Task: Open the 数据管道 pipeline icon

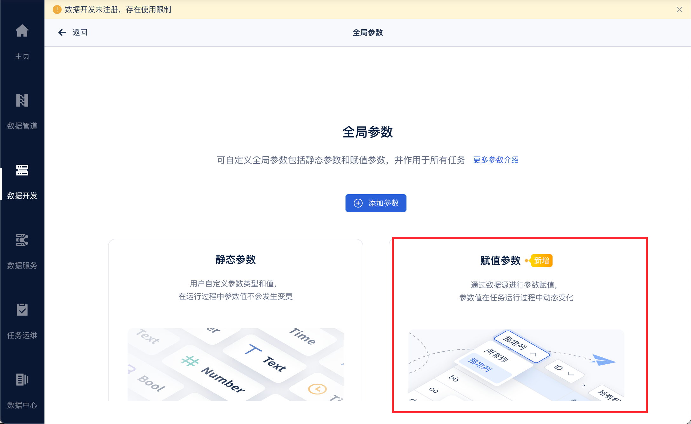Action: coord(22,100)
